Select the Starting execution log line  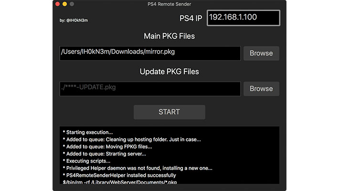pyautogui.click(x=88, y=132)
